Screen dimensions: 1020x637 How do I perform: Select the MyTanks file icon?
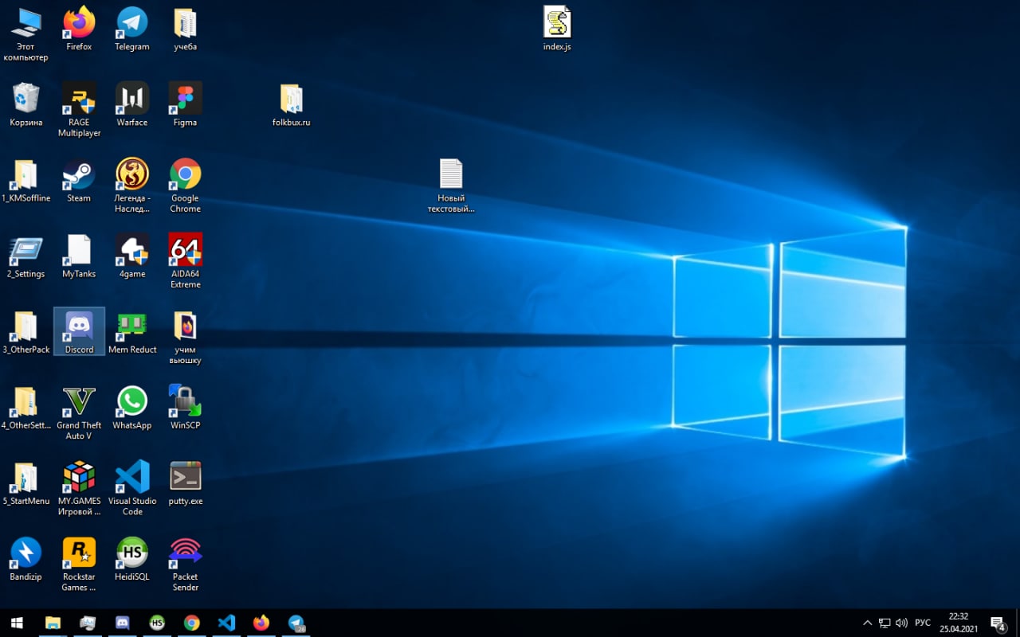pos(79,256)
